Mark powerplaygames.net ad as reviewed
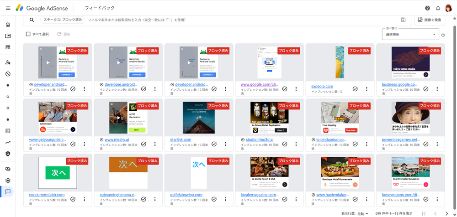 (425, 144)
